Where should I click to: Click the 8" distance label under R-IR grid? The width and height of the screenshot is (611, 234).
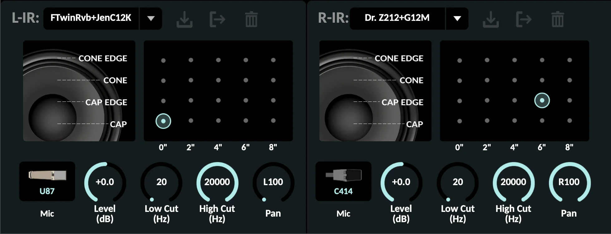[x=569, y=147]
